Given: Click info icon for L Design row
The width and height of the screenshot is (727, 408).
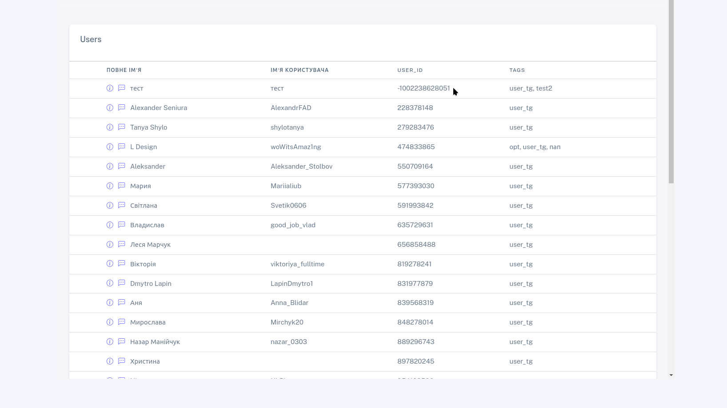Looking at the screenshot, I should click(x=110, y=147).
